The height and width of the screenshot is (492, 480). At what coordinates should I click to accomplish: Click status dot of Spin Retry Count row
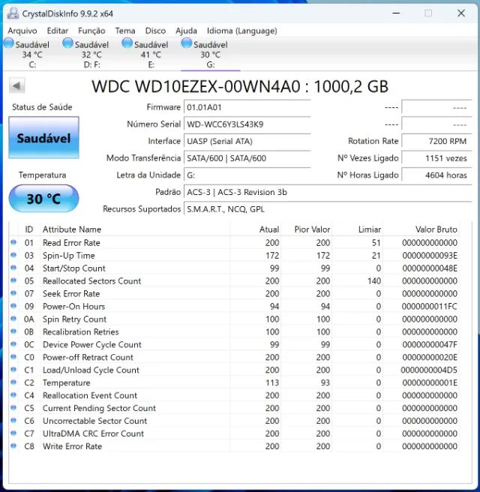click(x=13, y=319)
